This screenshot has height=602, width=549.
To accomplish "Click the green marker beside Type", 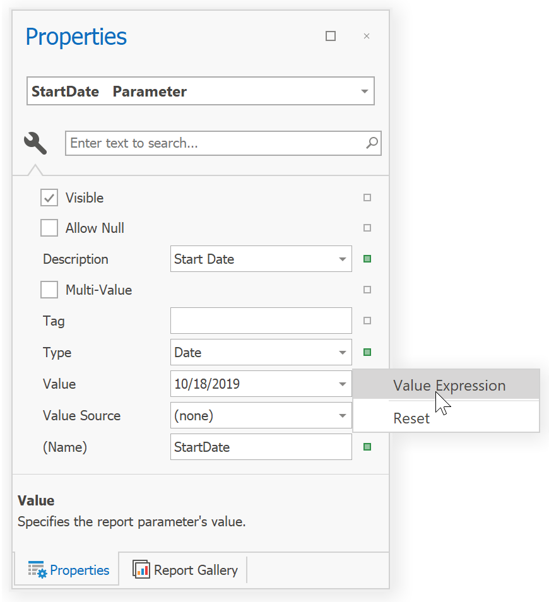I will coord(367,352).
